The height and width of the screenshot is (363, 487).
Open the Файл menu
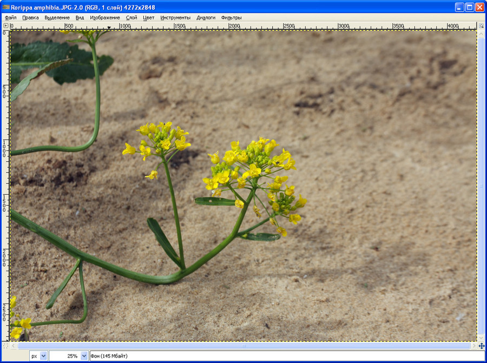pyautogui.click(x=11, y=18)
